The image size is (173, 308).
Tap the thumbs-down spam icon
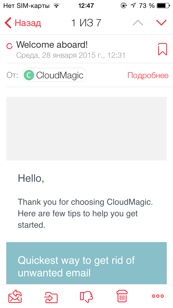tap(86, 296)
